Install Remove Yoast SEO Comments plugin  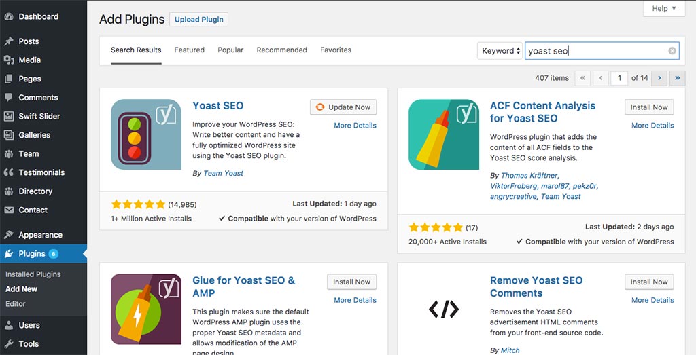649,282
